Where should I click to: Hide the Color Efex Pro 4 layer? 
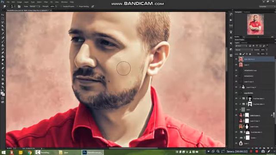coord(236,59)
